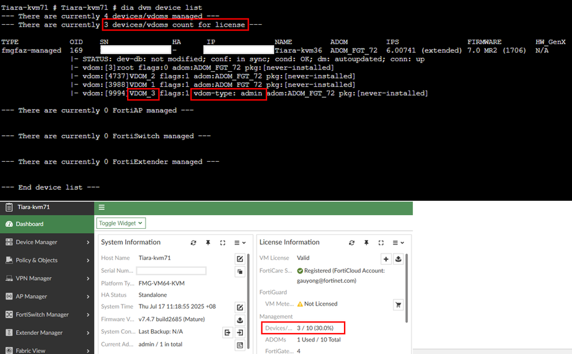
Task: Click 'admin / 1 in total' text
Action: (161, 344)
